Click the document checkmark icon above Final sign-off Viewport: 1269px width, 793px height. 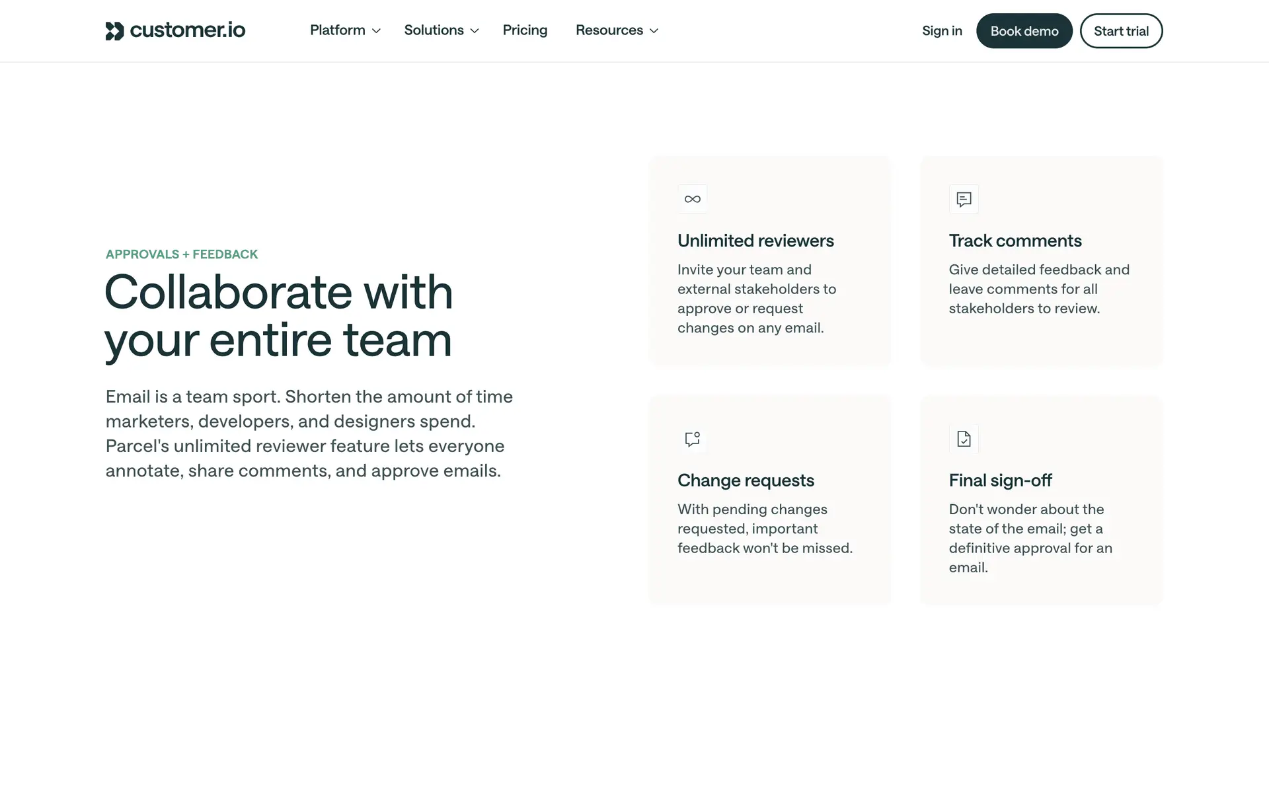point(964,439)
